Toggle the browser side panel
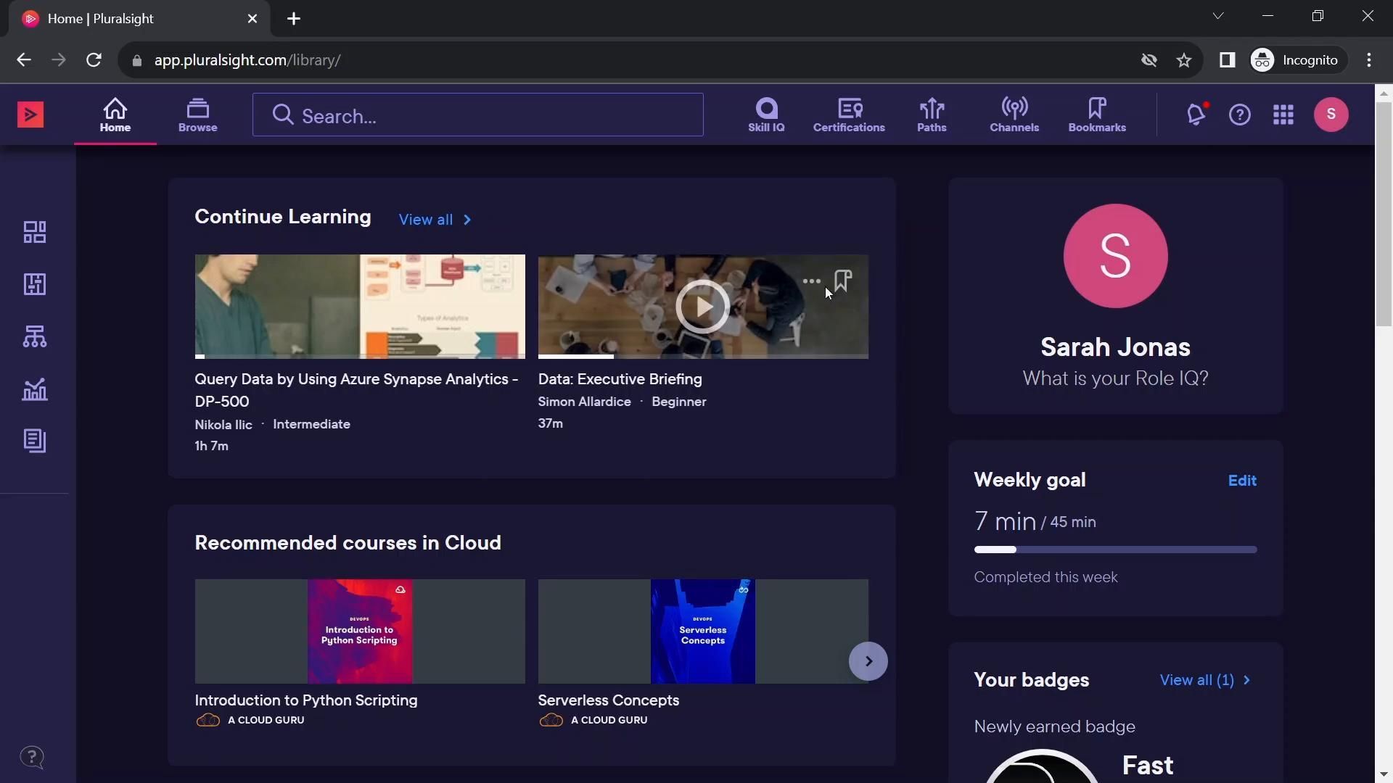This screenshot has height=783, width=1393. (1227, 60)
